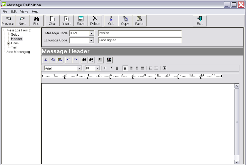
Task: Select Setup in the tree
Action: [x=15, y=34]
